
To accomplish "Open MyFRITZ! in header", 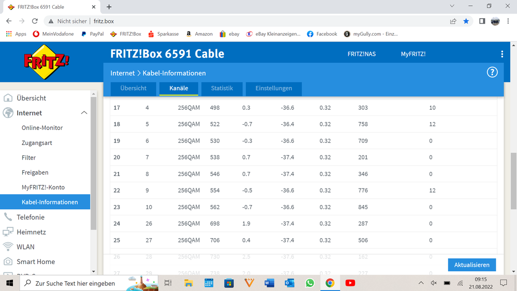I will (413, 54).
